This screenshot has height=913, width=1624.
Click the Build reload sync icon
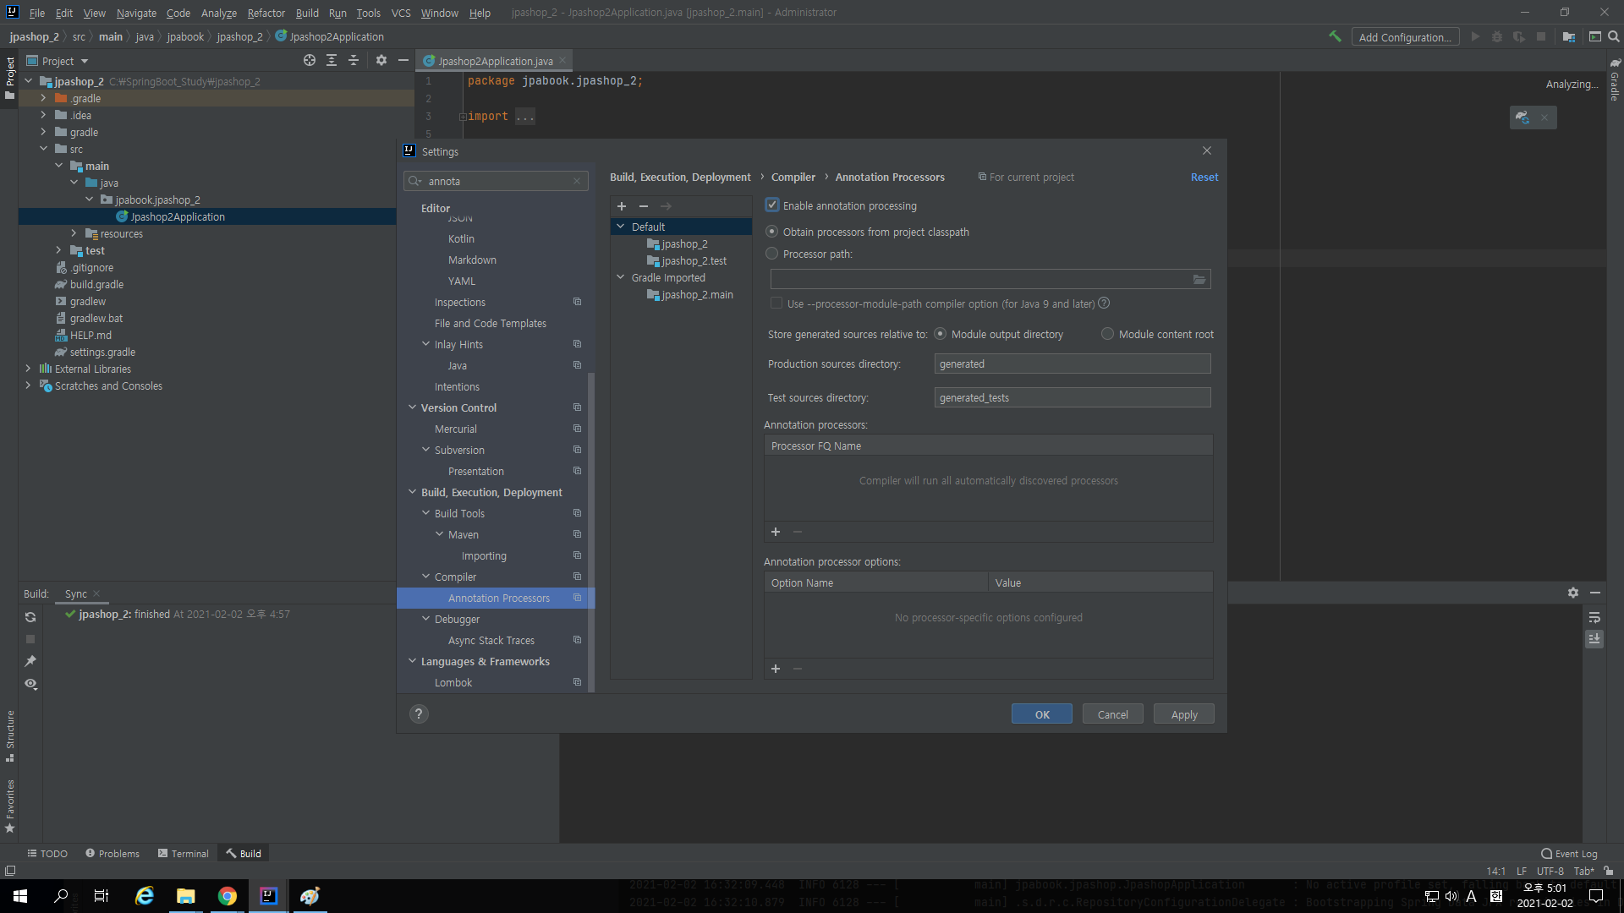(x=30, y=617)
